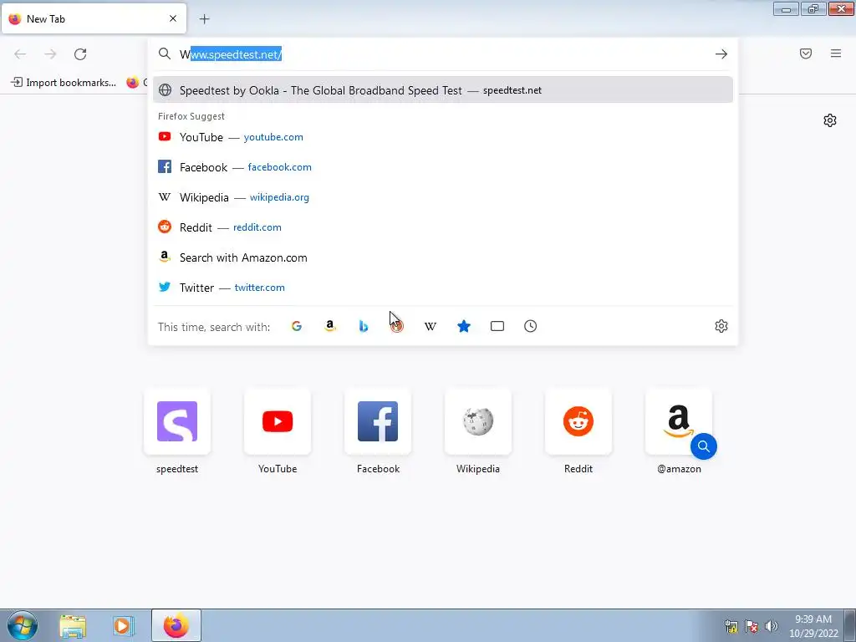Open the Facebook shortcut tile

(378, 421)
